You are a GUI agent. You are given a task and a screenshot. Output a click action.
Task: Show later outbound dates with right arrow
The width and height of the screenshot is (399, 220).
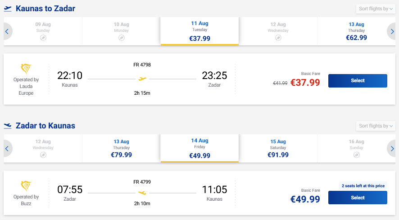(392, 31)
